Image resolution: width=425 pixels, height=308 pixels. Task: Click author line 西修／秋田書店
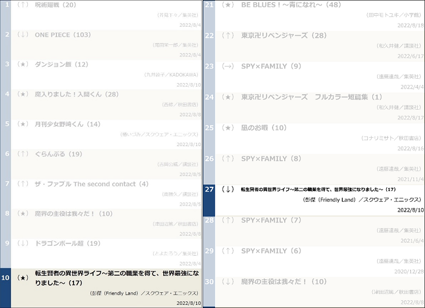[x=180, y=104]
